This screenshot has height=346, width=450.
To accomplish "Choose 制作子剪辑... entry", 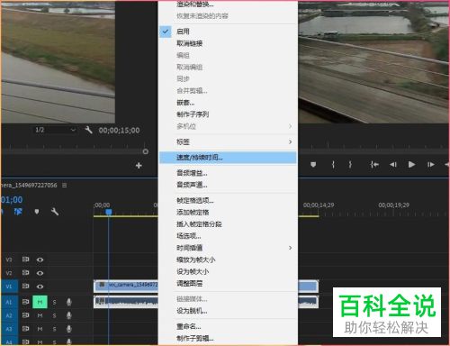I will tap(228, 339).
